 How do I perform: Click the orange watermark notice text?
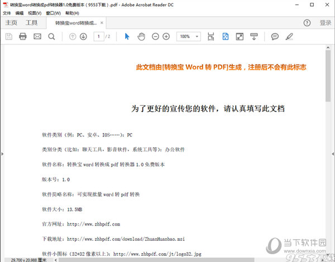[221, 67]
